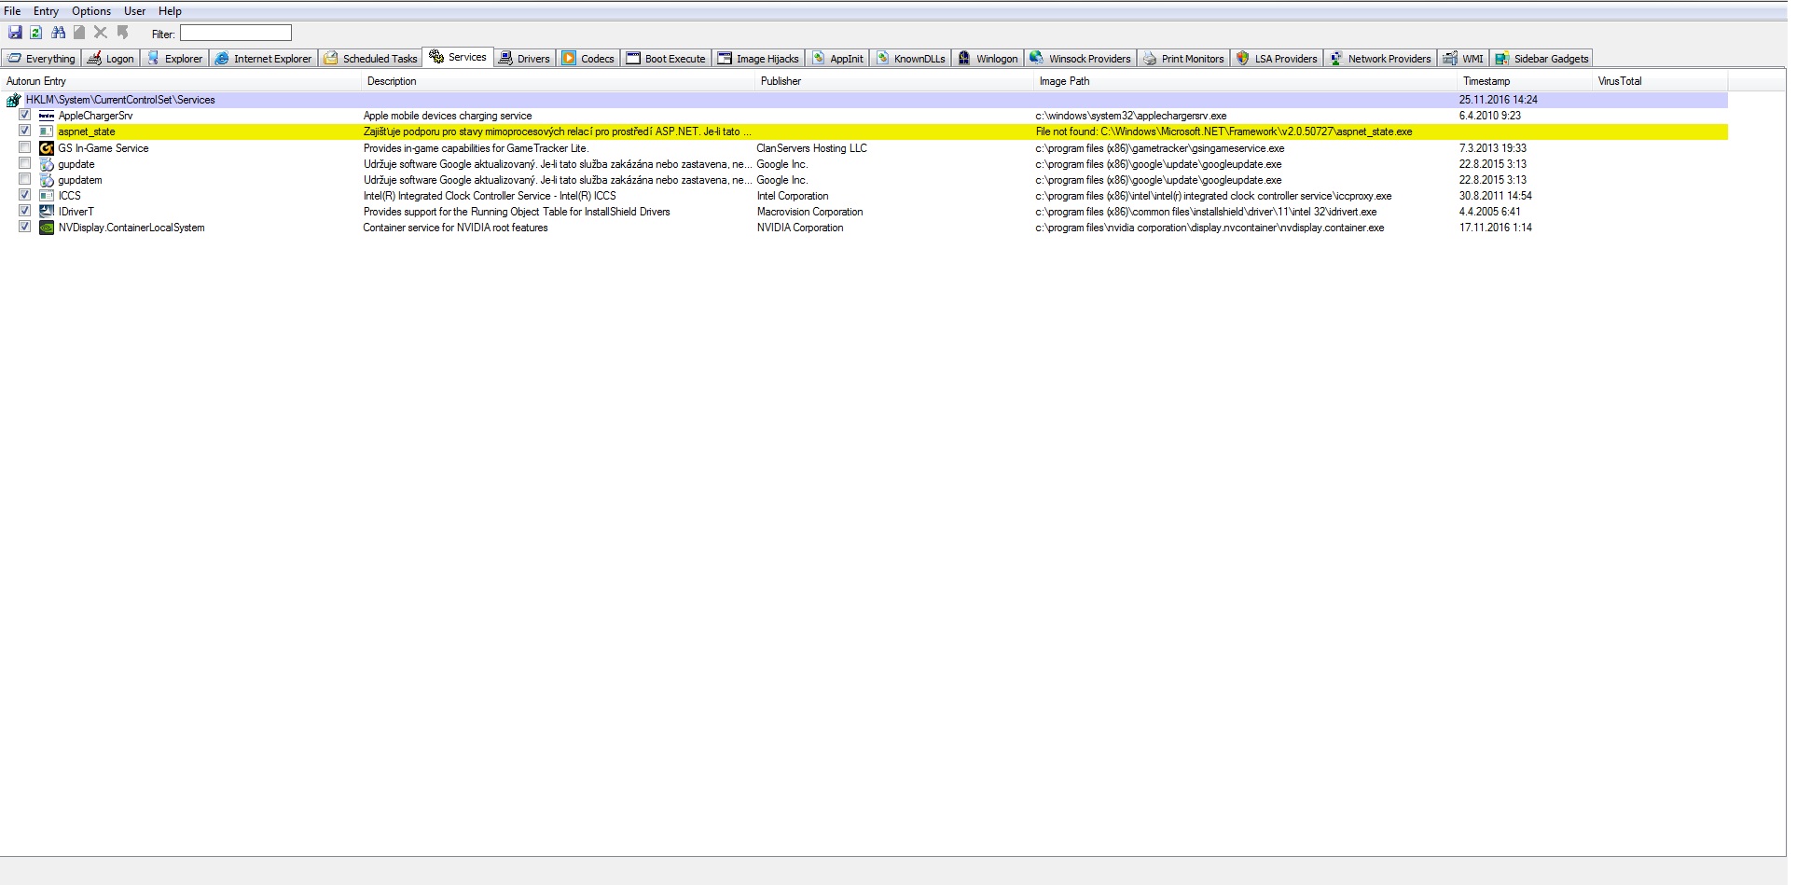Sort by the Image Path column header

click(x=1246, y=81)
